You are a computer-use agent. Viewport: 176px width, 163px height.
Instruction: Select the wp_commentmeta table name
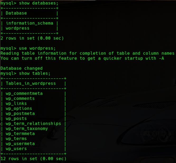tap(24, 94)
